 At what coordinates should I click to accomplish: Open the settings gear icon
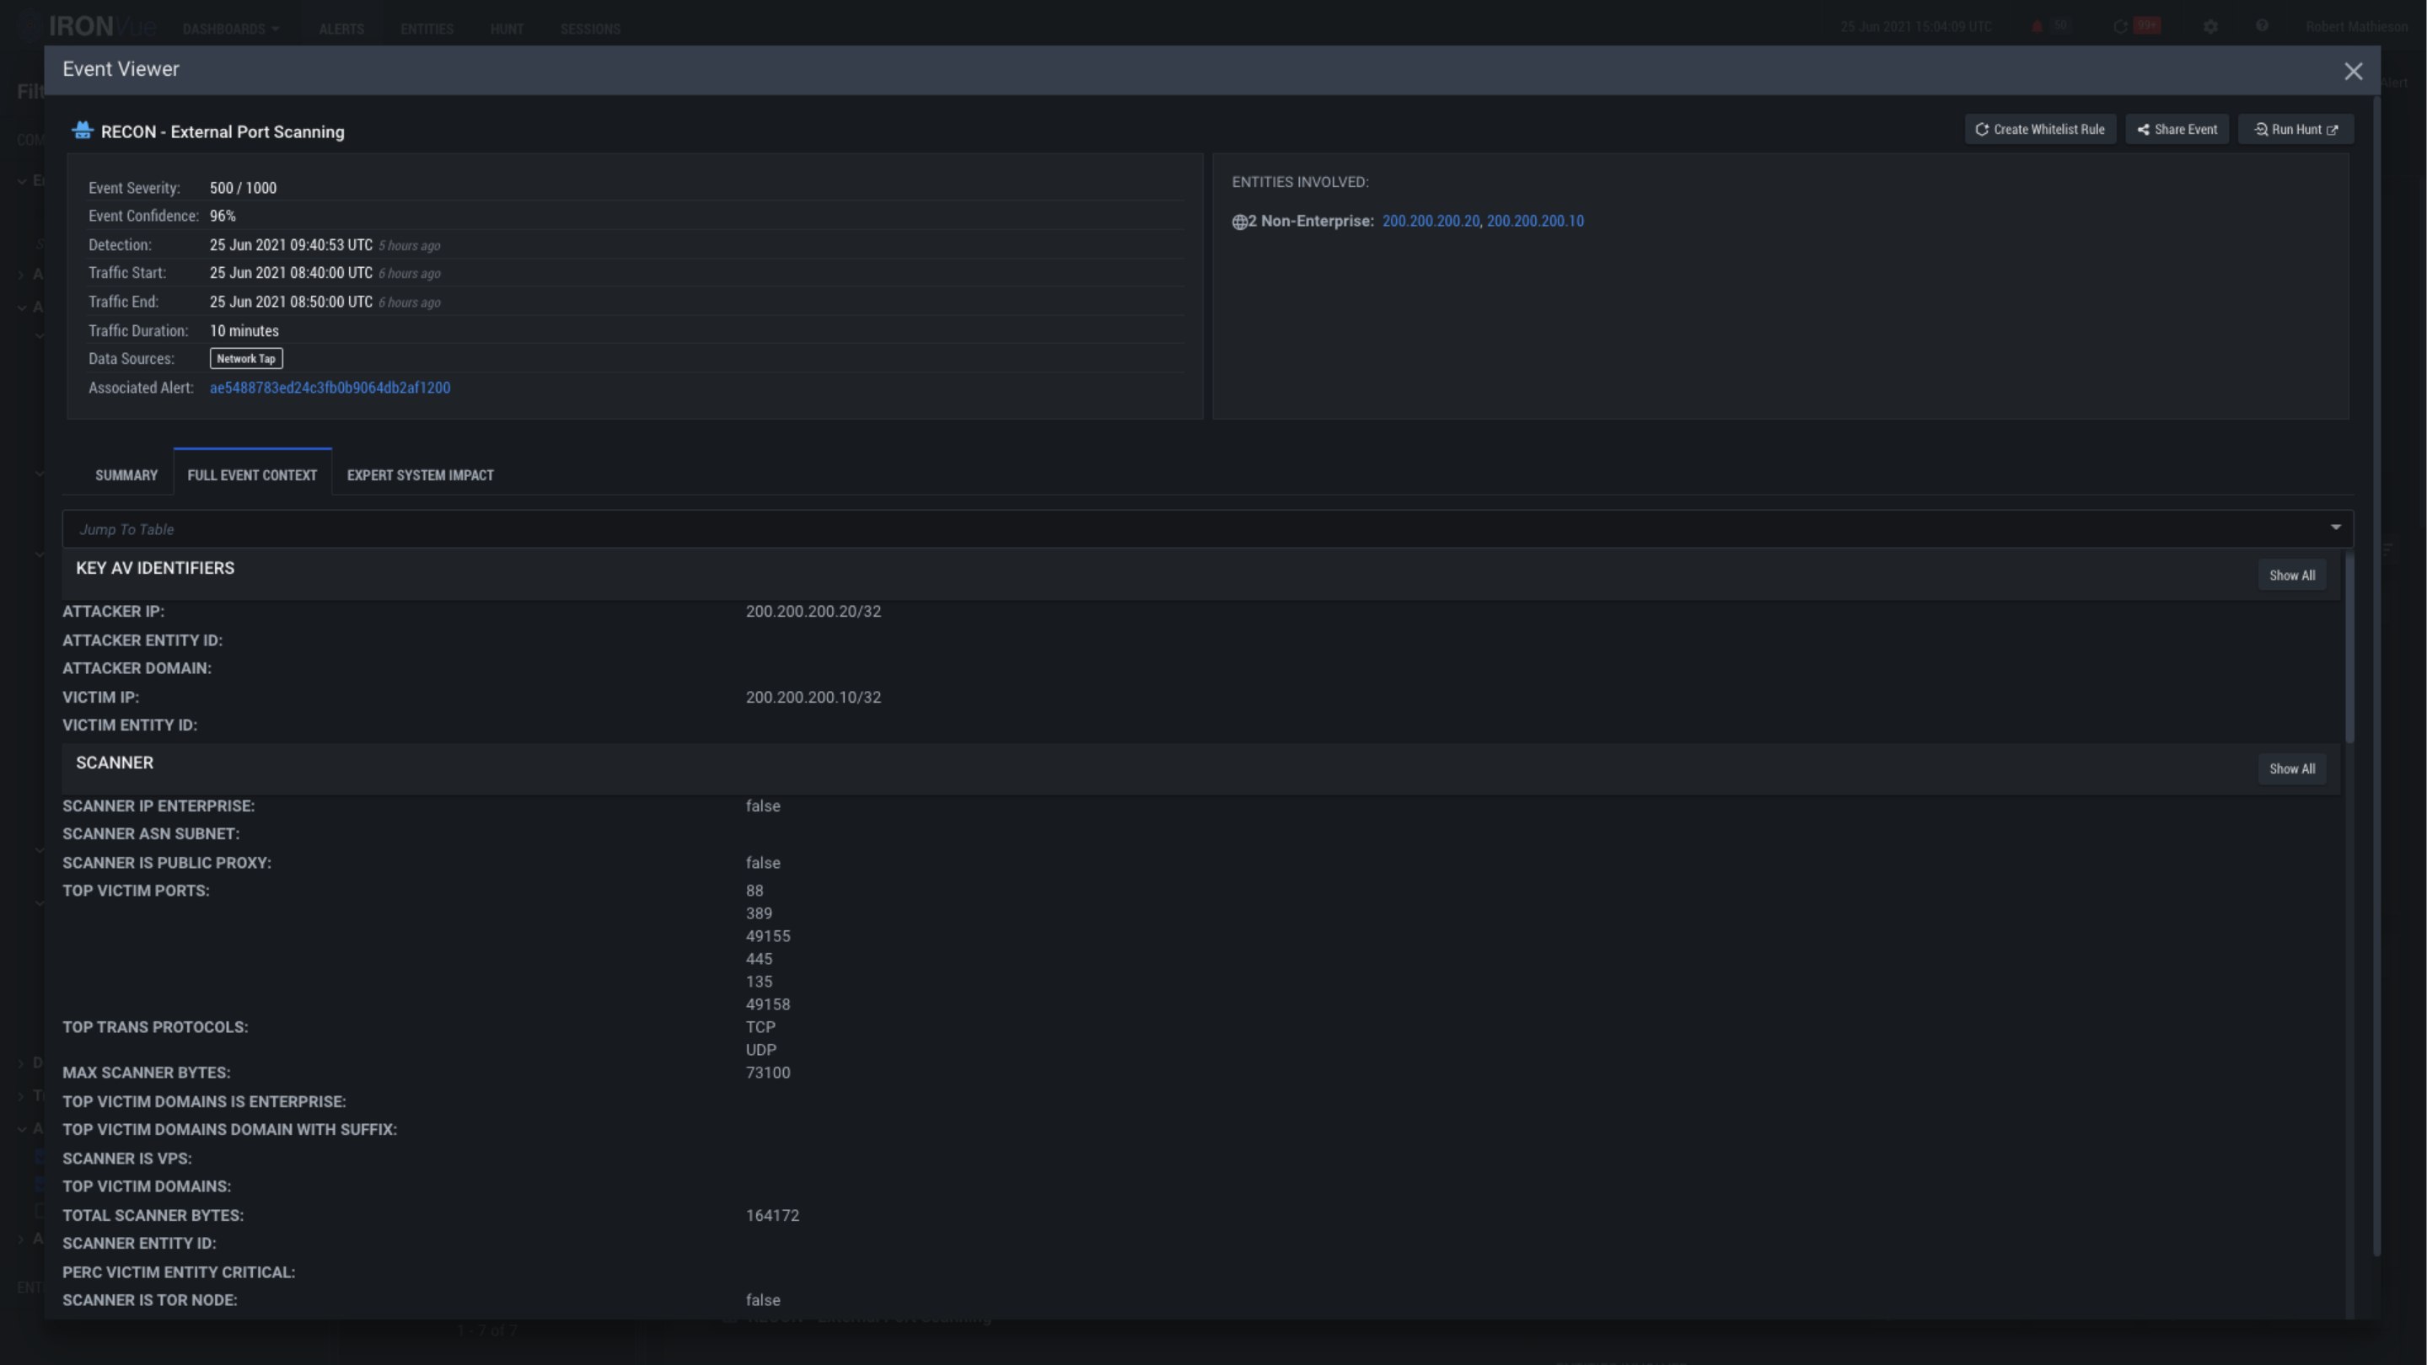click(x=2210, y=26)
